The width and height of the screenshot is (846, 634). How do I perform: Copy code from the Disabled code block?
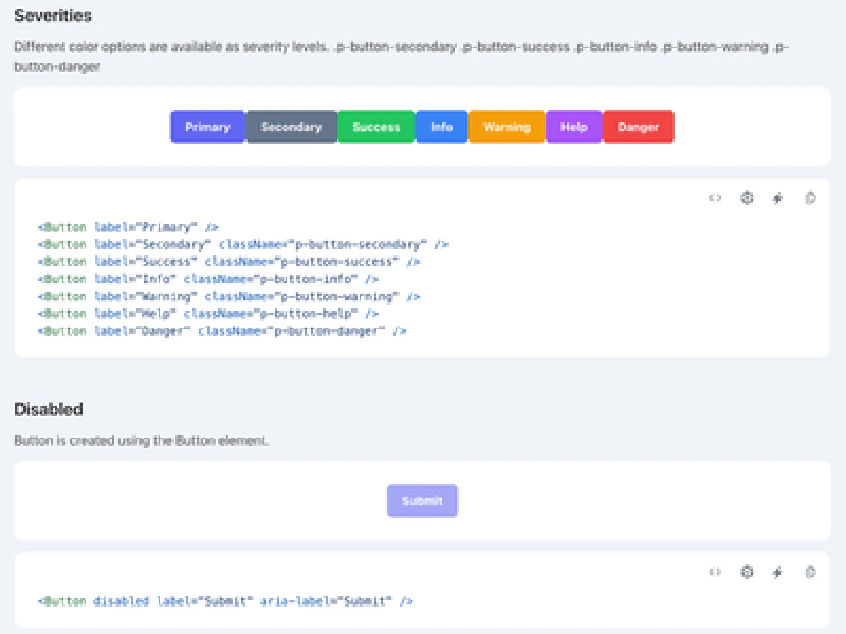(810, 572)
